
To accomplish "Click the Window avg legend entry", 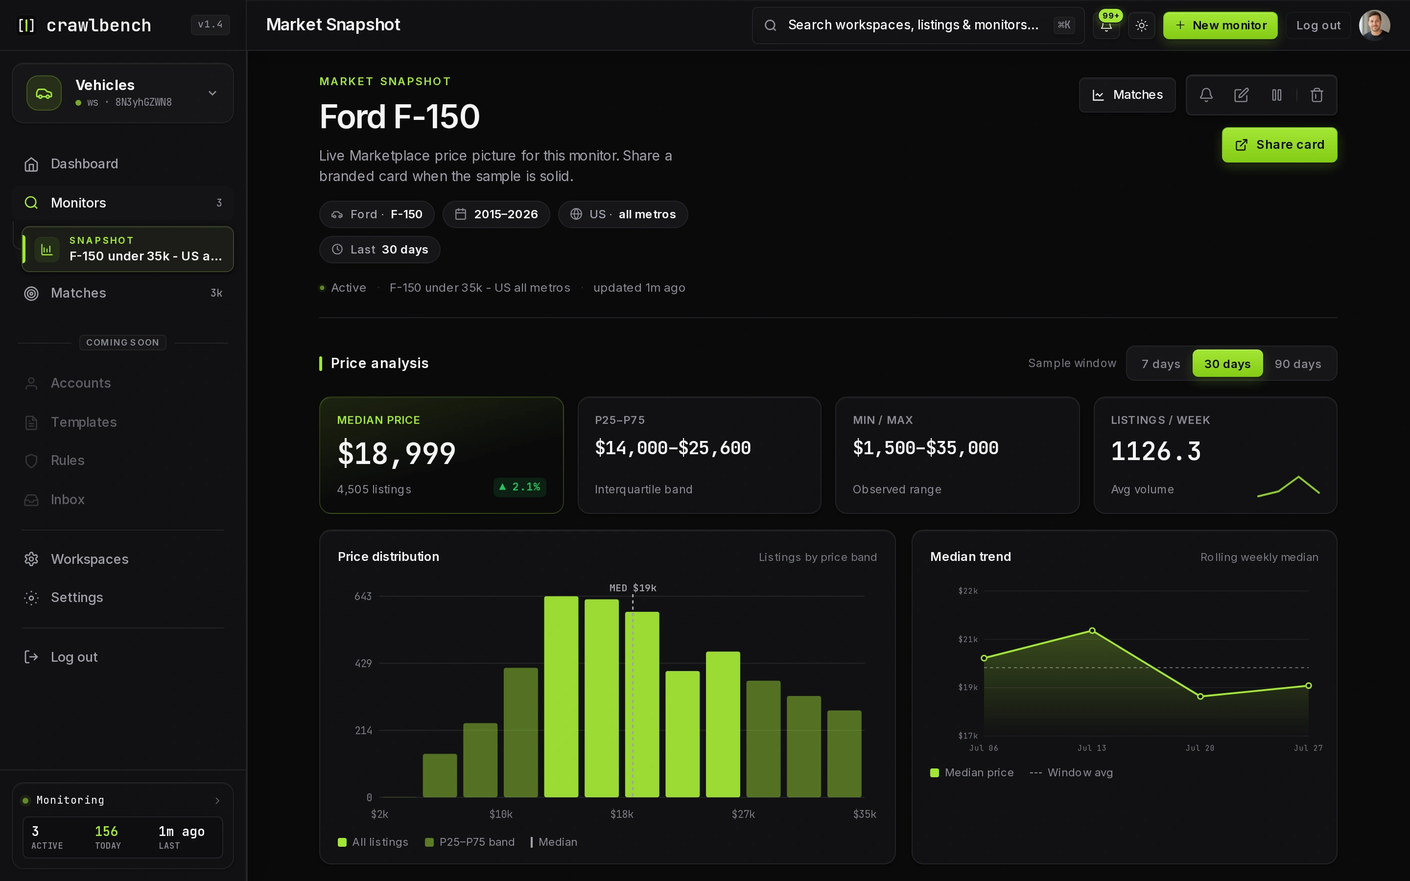I will (x=1071, y=773).
